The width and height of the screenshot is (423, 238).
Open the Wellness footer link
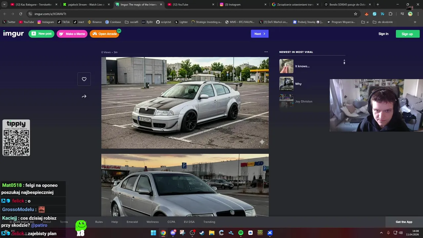(153, 222)
